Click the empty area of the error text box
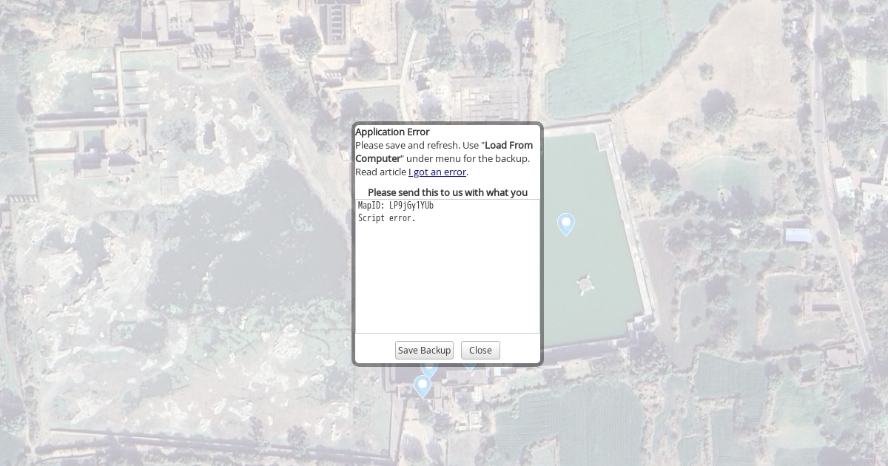 (448, 288)
